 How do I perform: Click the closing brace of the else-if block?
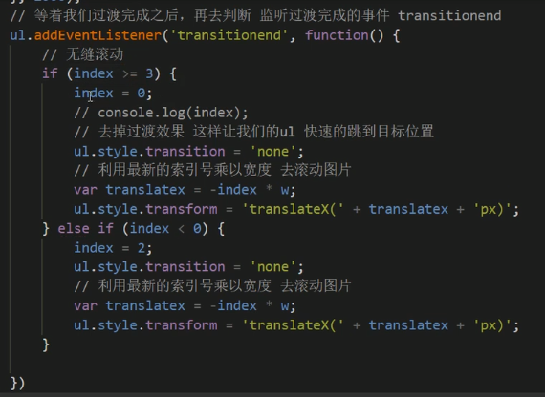pos(46,345)
